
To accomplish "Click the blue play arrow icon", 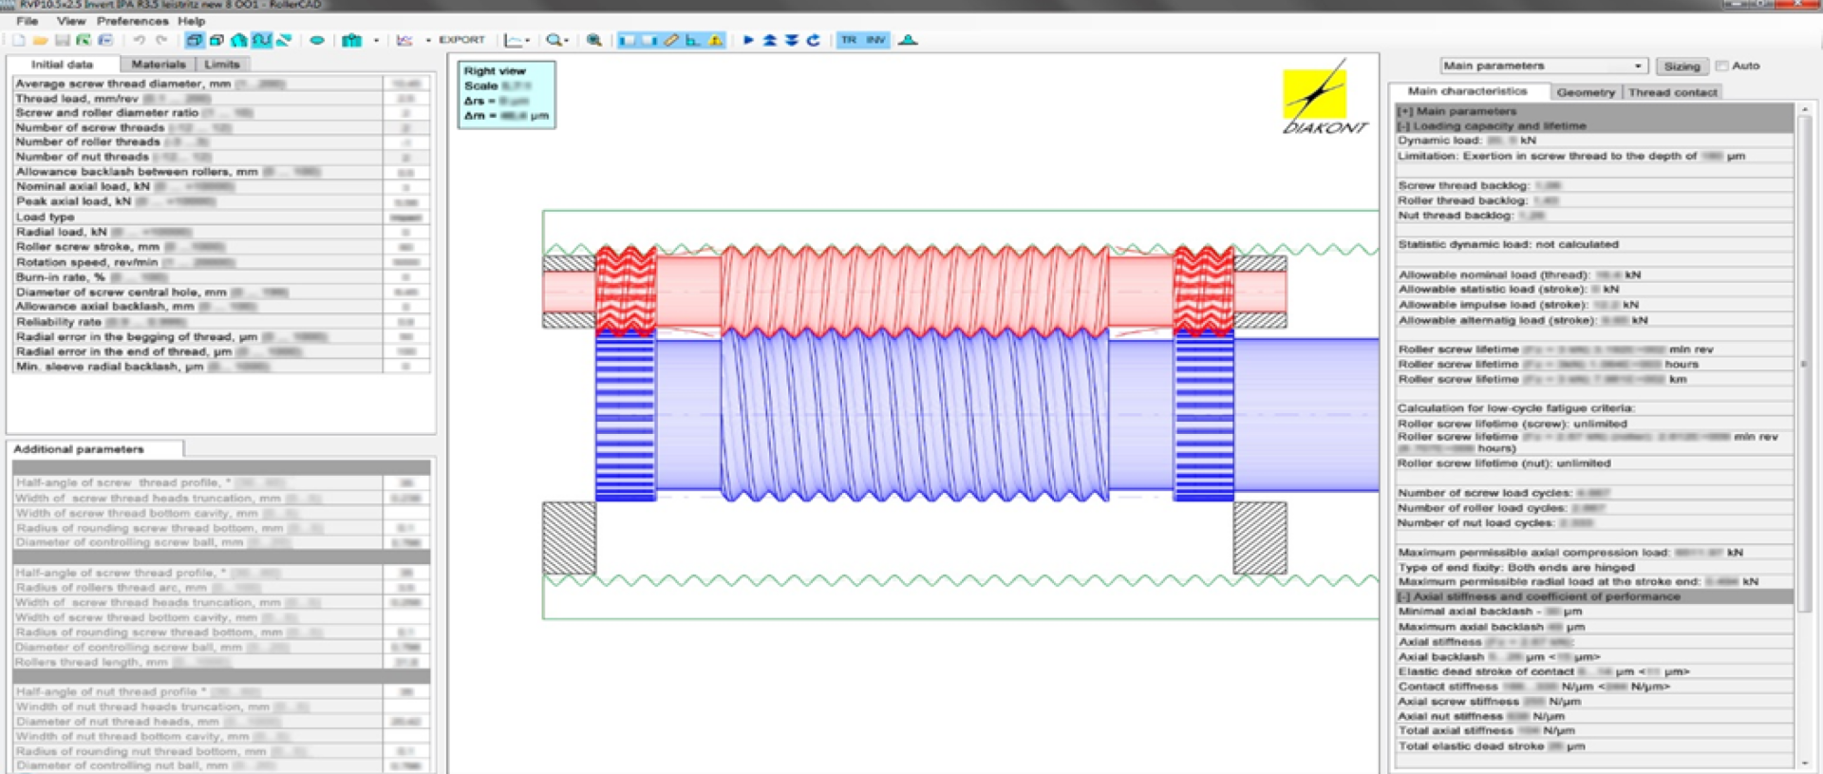I will click(748, 40).
